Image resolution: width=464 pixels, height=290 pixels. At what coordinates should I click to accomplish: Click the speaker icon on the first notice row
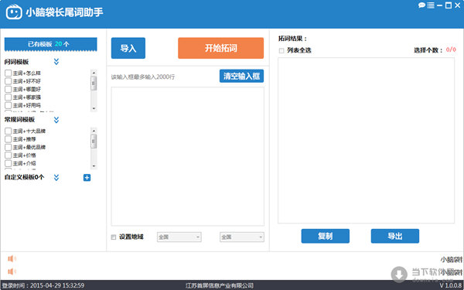click(12, 259)
